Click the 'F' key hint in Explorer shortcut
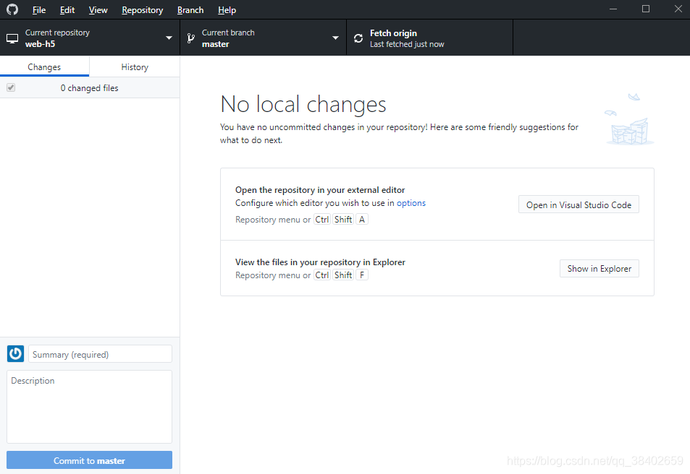This screenshot has width=690, height=474. click(x=362, y=275)
